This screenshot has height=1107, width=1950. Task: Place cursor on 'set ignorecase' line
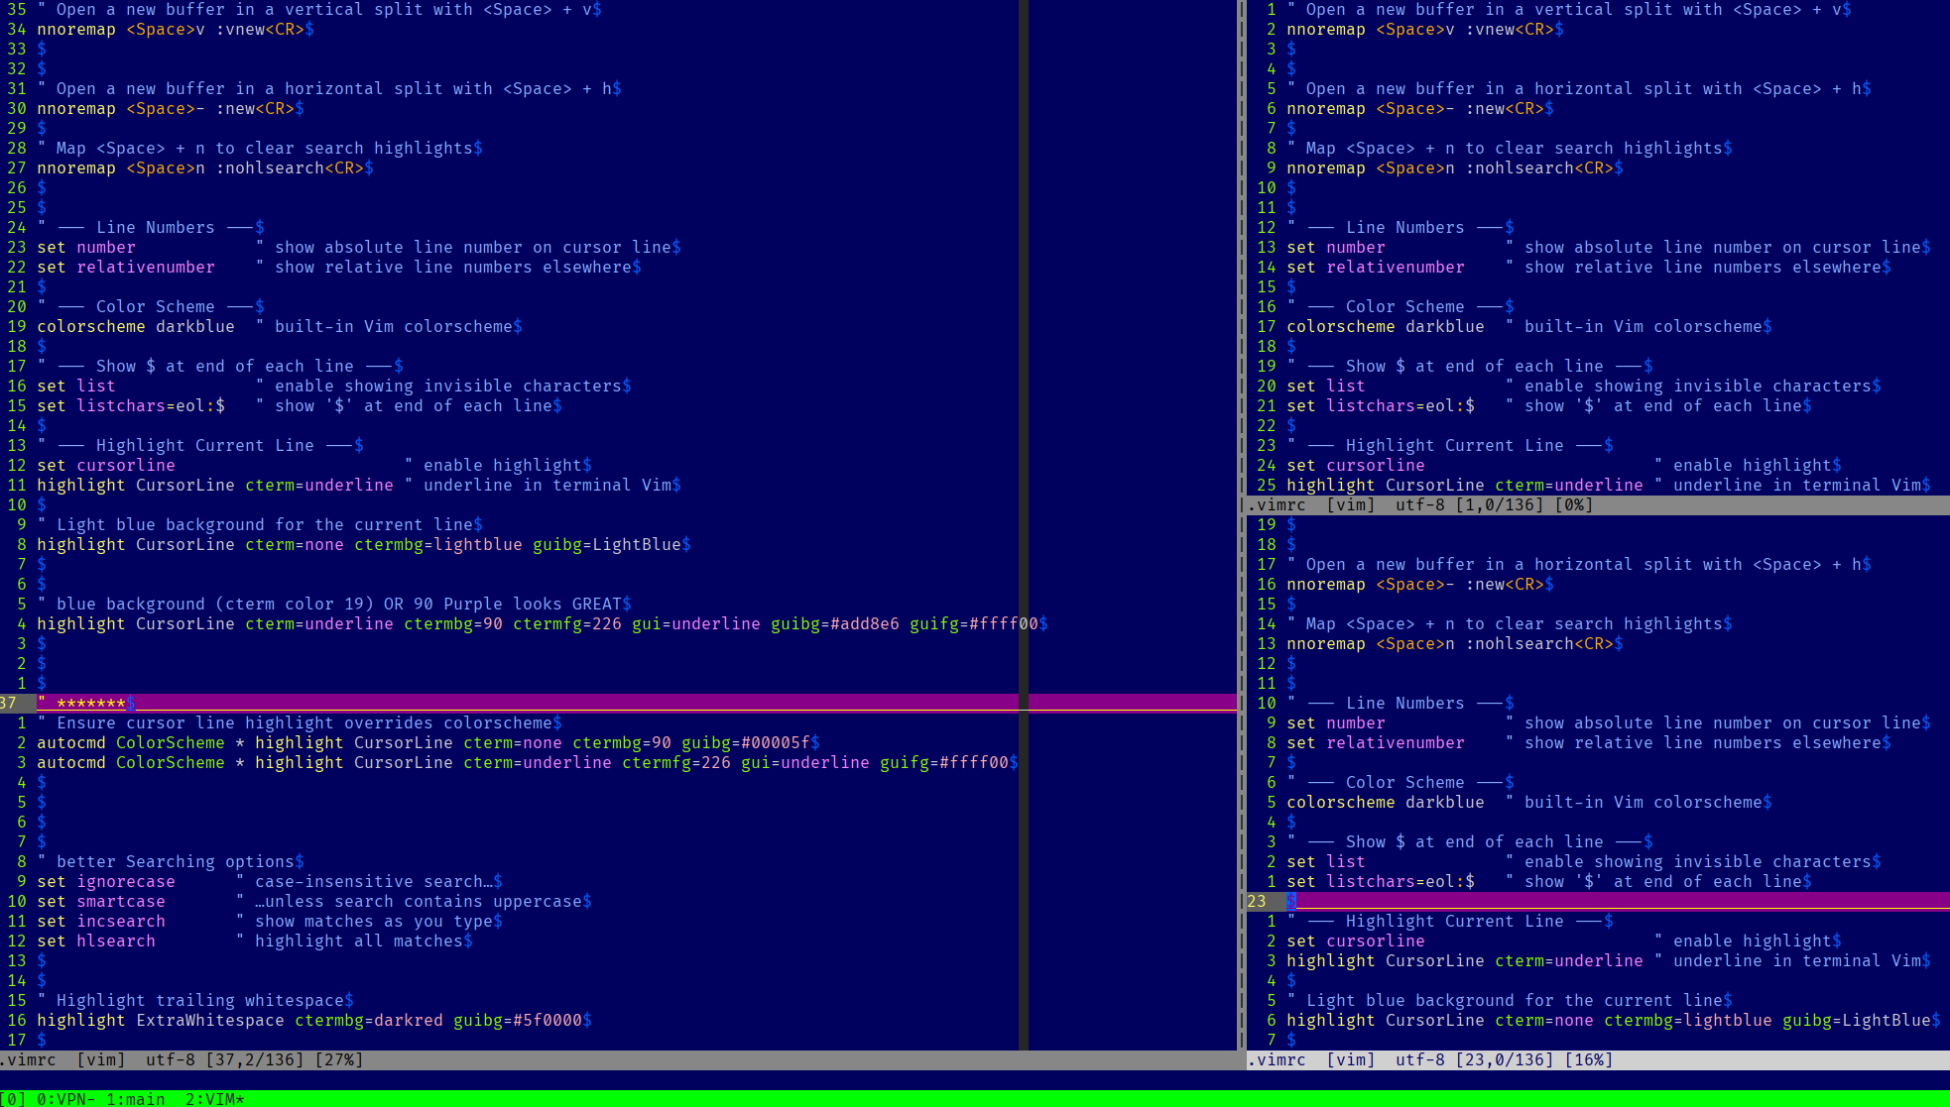(106, 881)
